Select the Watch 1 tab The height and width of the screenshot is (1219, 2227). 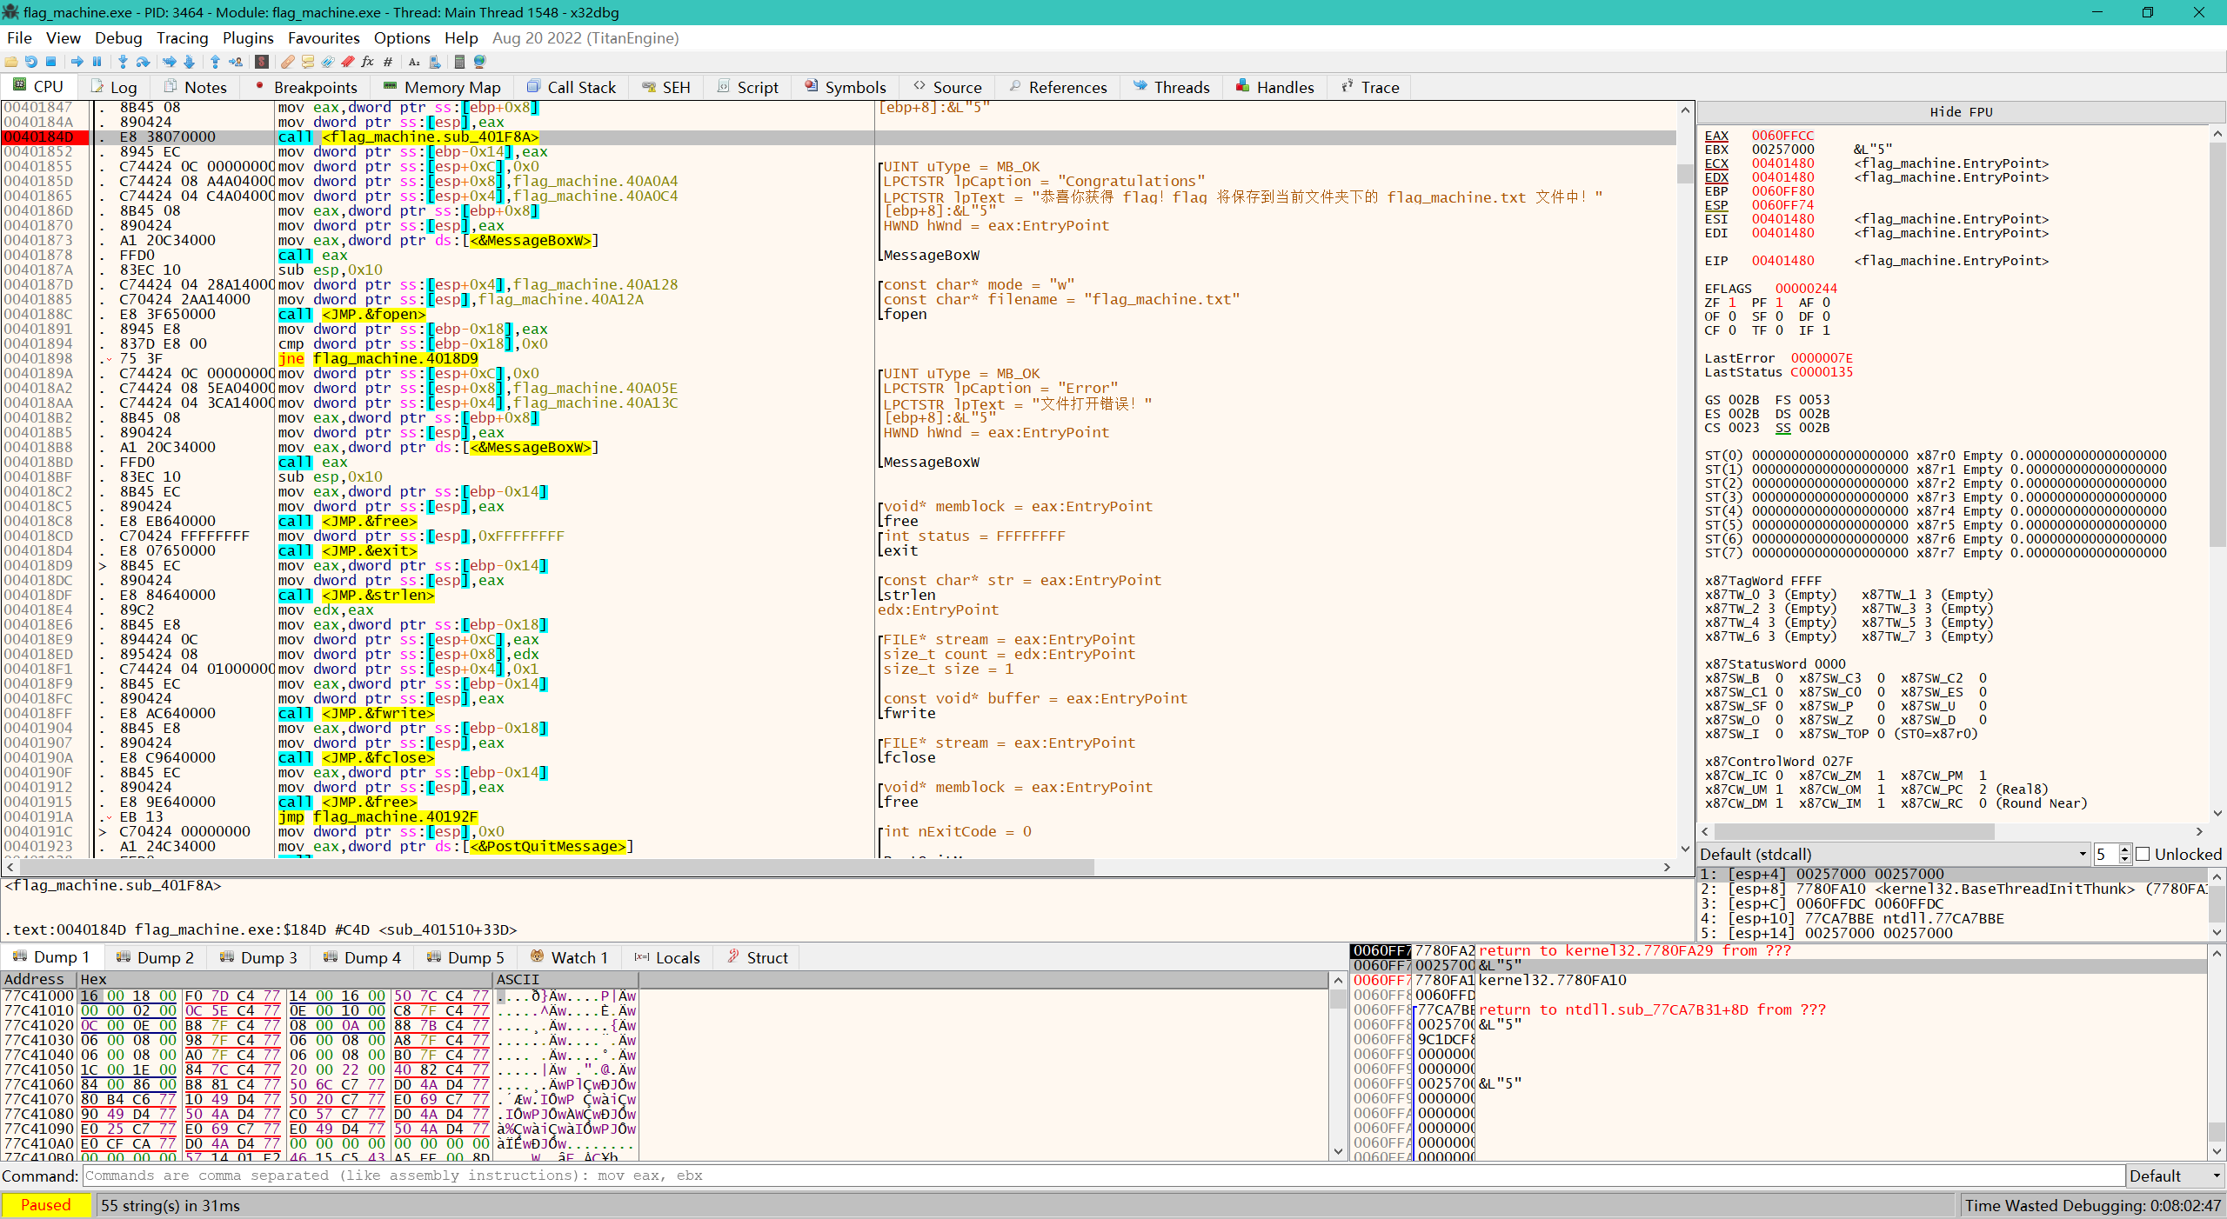pyautogui.click(x=569, y=957)
